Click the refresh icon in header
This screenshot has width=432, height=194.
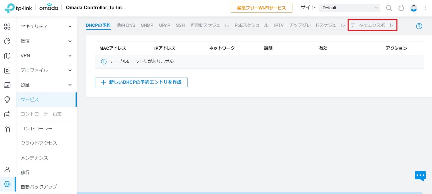pyautogui.click(x=401, y=8)
